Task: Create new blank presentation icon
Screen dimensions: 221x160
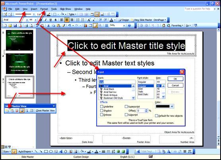Action: point(5,25)
